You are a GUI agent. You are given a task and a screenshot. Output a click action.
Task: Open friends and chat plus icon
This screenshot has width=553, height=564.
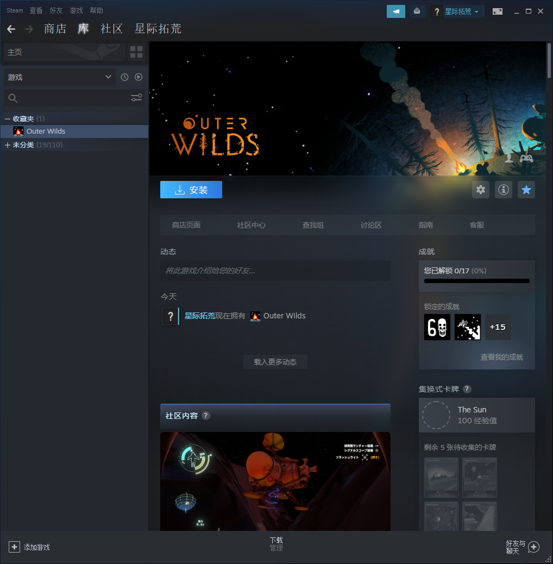(x=533, y=547)
